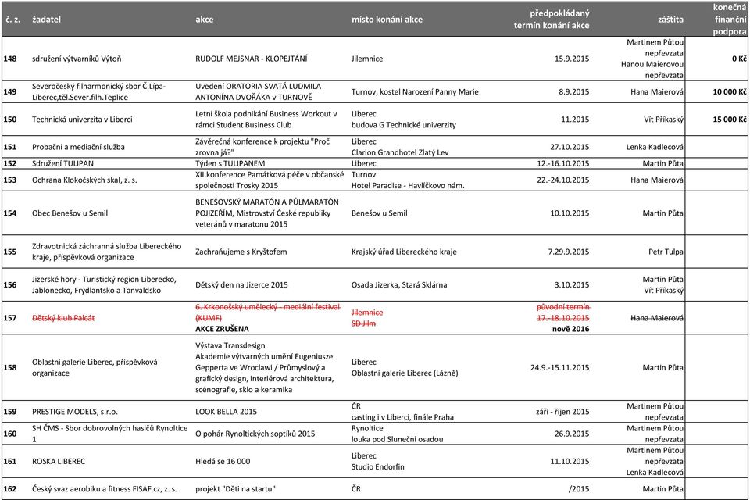Select row number '148'
The height and width of the screenshot is (500, 750).
(10, 59)
